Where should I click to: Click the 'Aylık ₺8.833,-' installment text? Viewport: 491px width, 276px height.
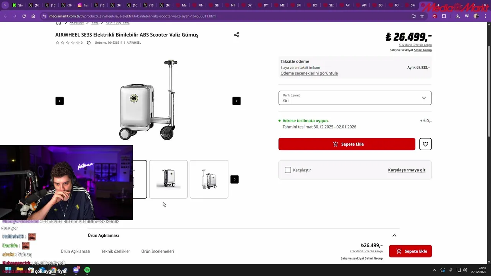419,67
